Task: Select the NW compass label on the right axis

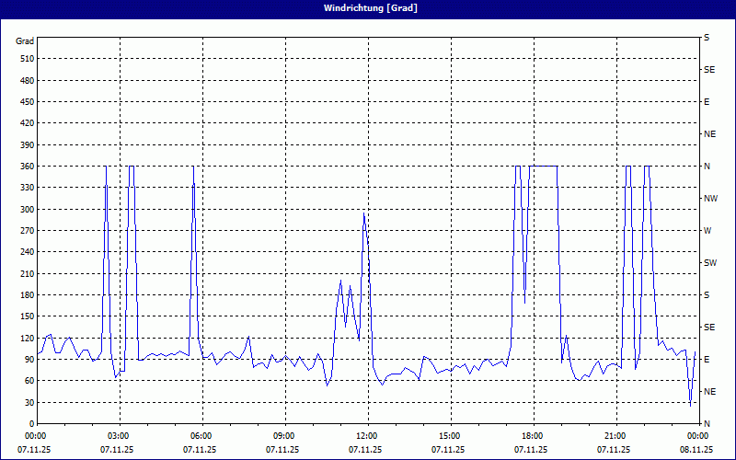Action: 710,199
